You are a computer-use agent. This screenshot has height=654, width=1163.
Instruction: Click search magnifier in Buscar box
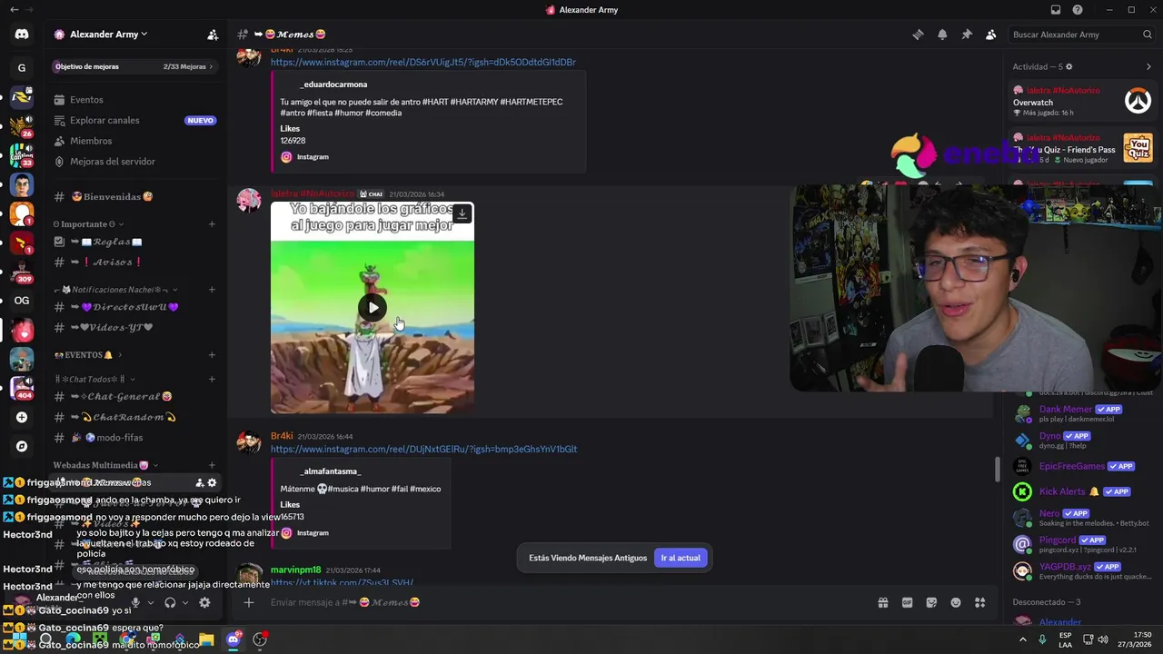tap(1148, 35)
